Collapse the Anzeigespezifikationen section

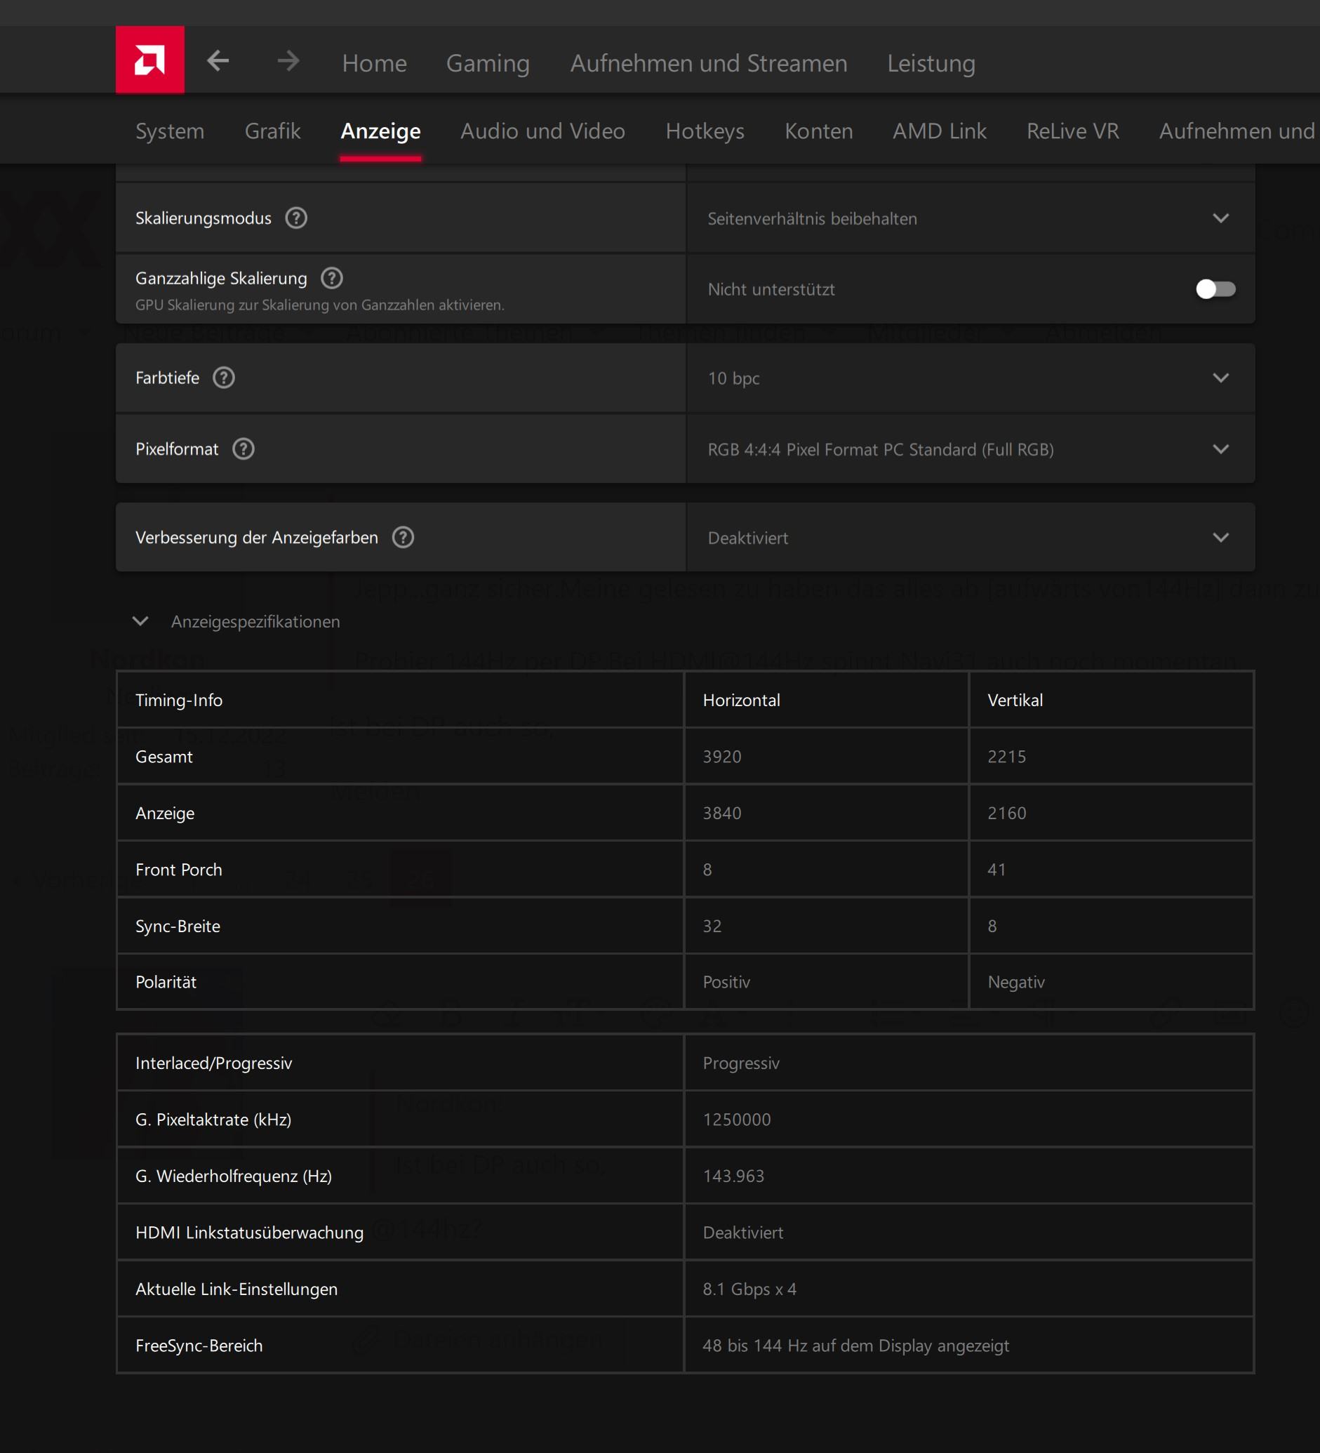140,621
